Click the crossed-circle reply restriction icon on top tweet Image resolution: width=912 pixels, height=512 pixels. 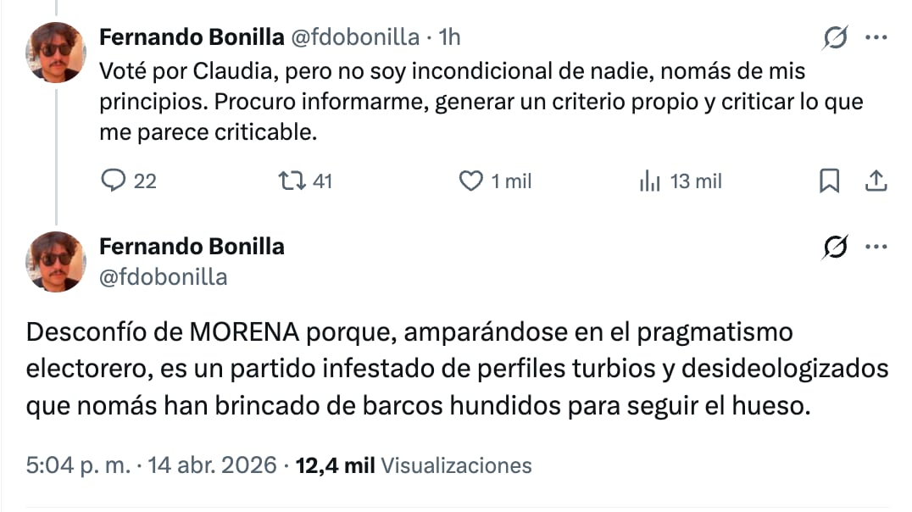tap(835, 37)
